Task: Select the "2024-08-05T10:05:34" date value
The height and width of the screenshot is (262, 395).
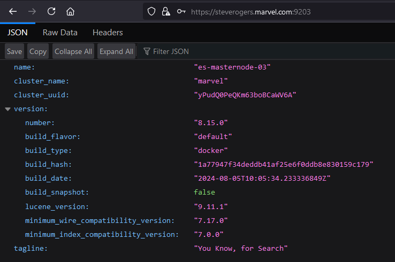Action: [262, 179]
